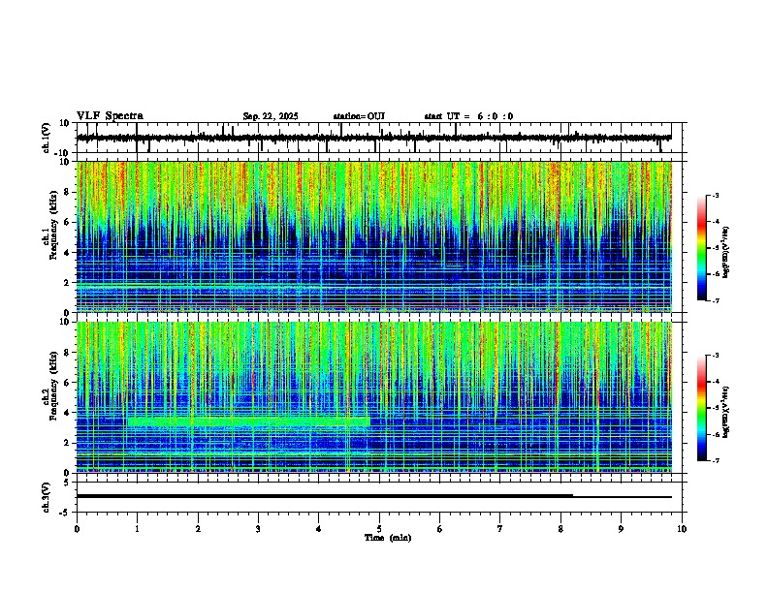
Task: Click the "2" kHz tick on ch.1 frequency axis
Action: click(x=68, y=282)
